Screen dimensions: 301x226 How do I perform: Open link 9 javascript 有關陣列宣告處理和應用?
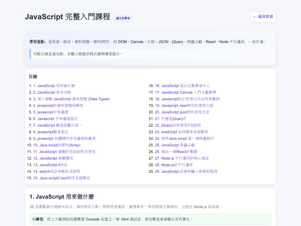[64, 138]
